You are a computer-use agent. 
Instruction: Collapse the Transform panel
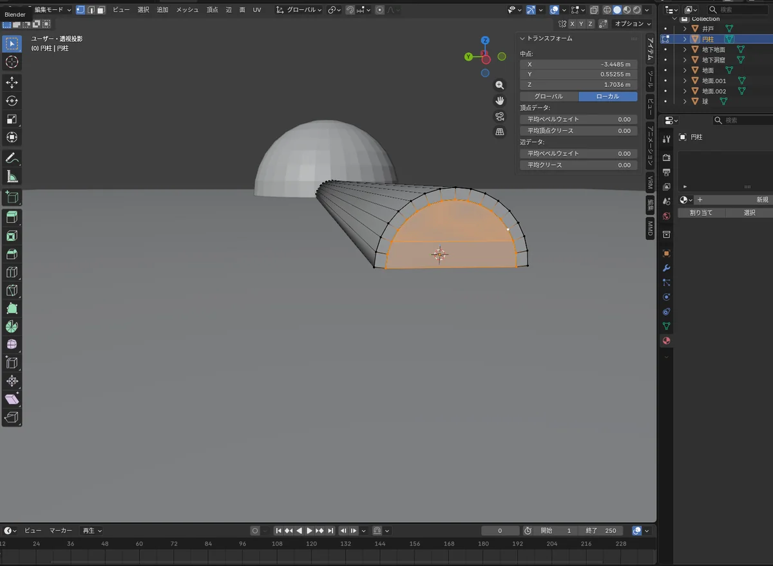coord(522,39)
